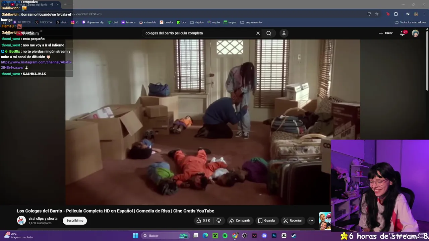Click the Suscribirme button
This screenshot has height=241, width=429.
coord(75,221)
